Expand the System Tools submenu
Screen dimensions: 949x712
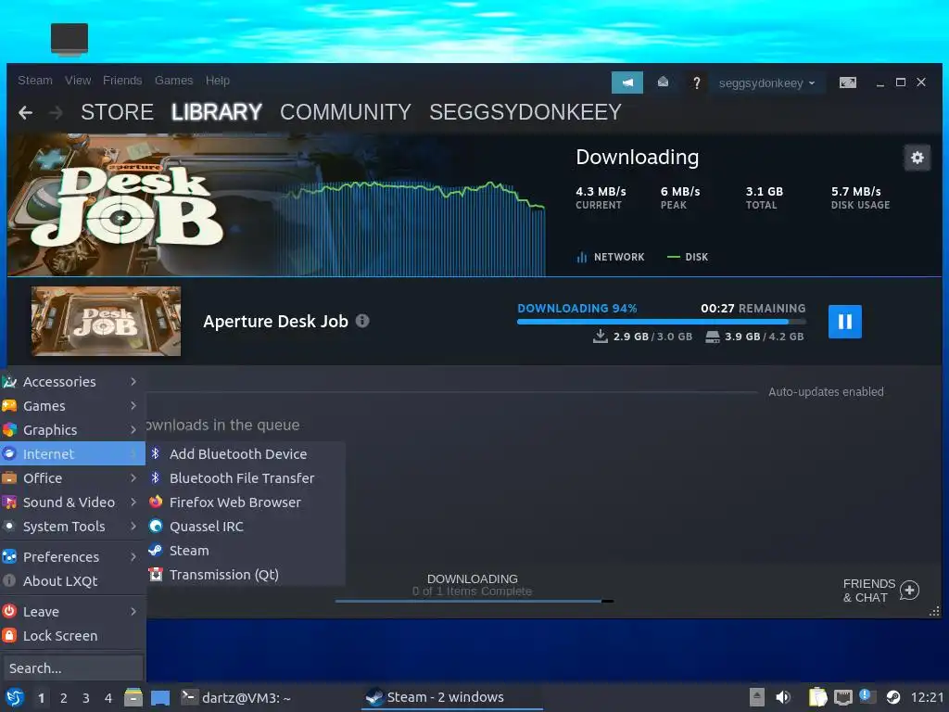tap(72, 527)
